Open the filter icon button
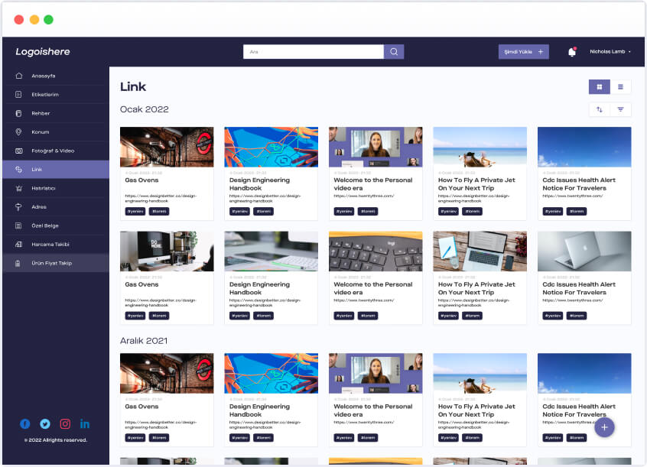647x467 pixels. [x=620, y=109]
